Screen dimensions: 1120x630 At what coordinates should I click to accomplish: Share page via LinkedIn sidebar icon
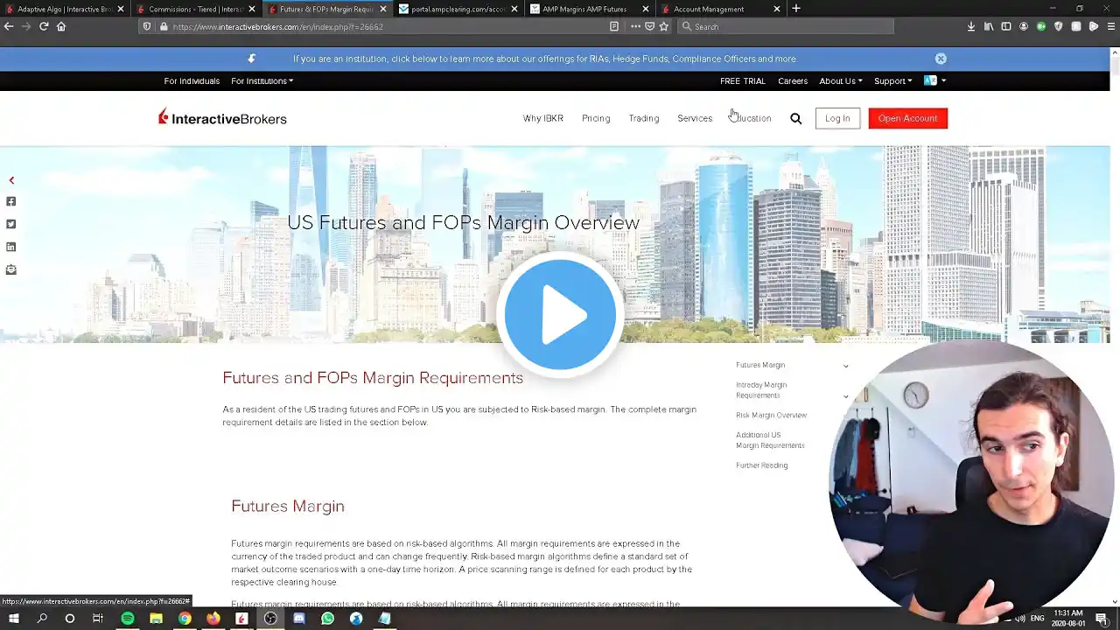(11, 247)
